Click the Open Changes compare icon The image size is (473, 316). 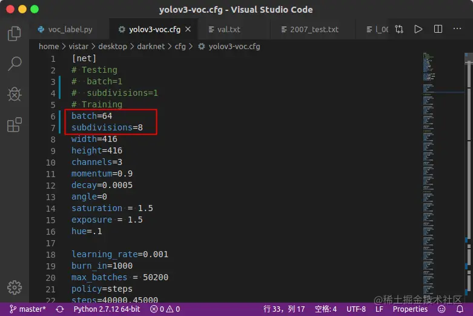[x=399, y=29]
